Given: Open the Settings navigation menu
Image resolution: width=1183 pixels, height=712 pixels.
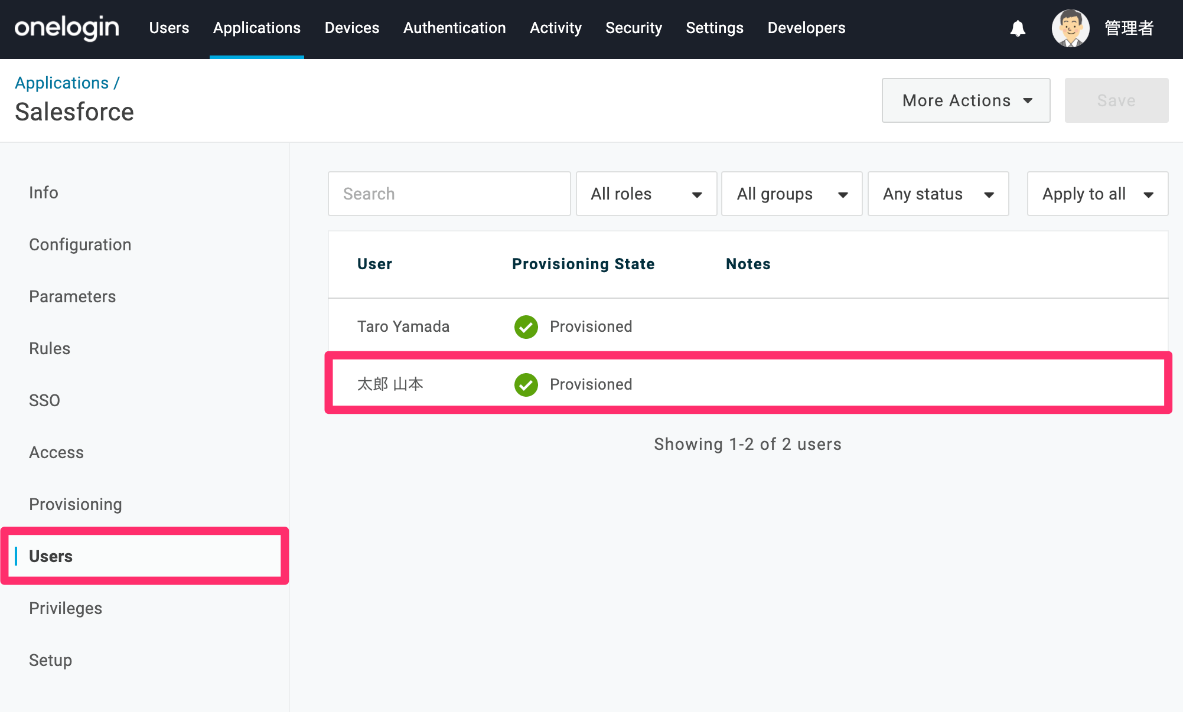Looking at the screenshot, I should point(715,28).
